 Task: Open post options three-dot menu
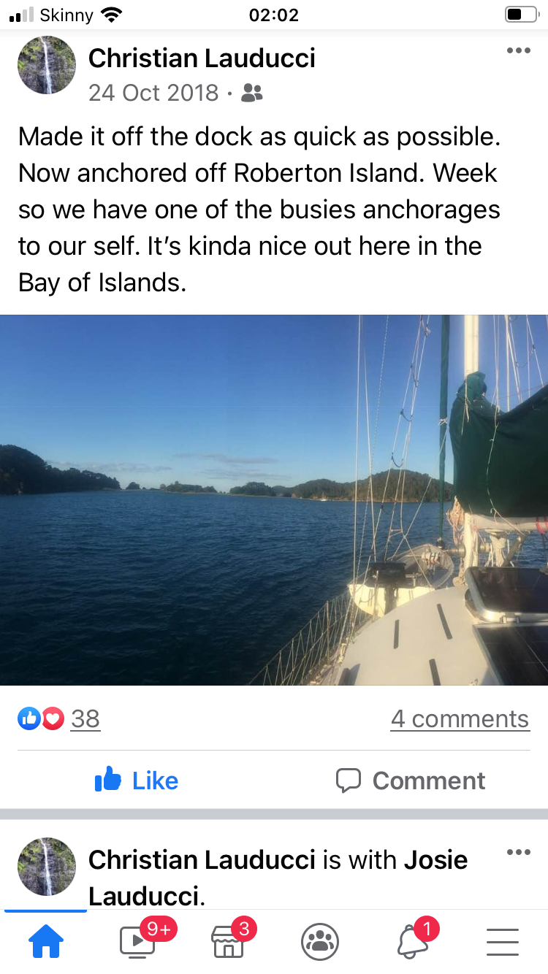tap(518, 50)
